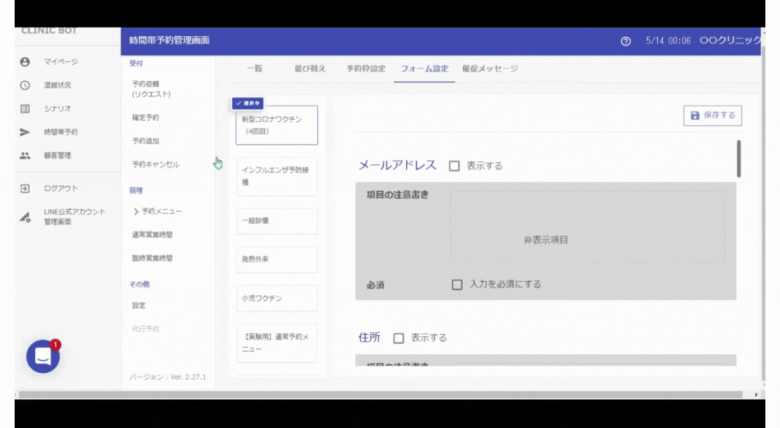Check the 入力を必須にする checkbox
Image resolution: width=780 pixels, height=428 pixels.
click(457, 284)
